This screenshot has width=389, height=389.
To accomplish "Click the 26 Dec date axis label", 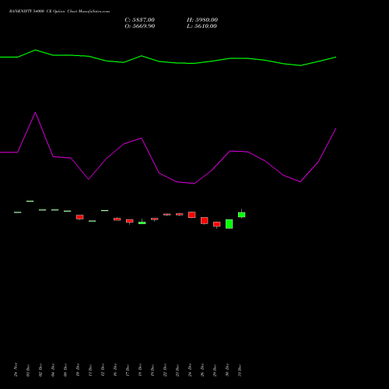I will [203, 370].
